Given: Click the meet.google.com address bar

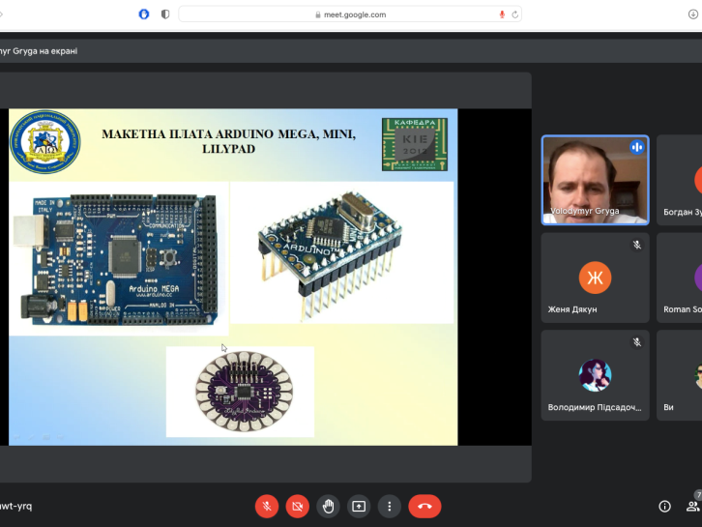Looking at the screenshot, I should pyautogui.click(x=350, y=15).
